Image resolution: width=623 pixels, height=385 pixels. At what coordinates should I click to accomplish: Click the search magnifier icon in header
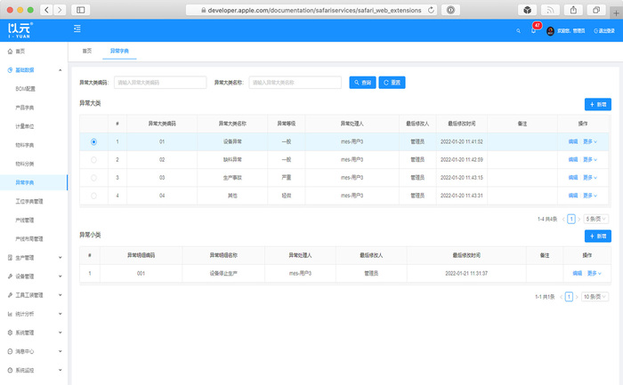(x=519, y=30)
